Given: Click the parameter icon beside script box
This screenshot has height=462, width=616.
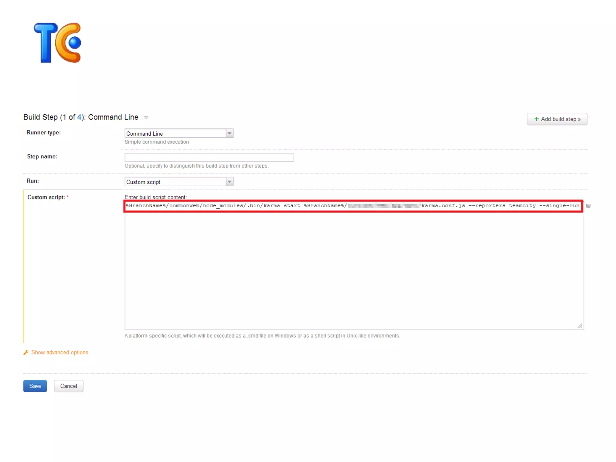Looking at the screenshot, I should (588, 206).
